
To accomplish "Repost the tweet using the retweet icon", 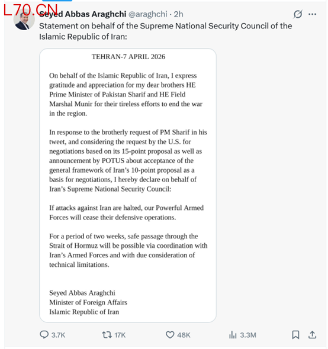I will (x=107, y=335).
